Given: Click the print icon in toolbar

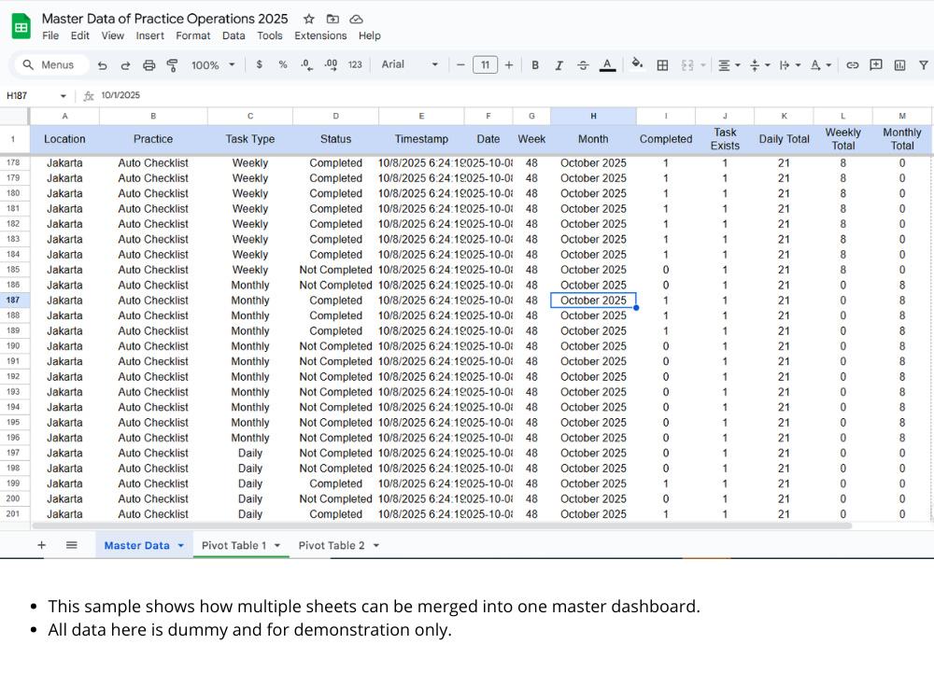Looking at the screenshot, I should click(x=149, y=65).
